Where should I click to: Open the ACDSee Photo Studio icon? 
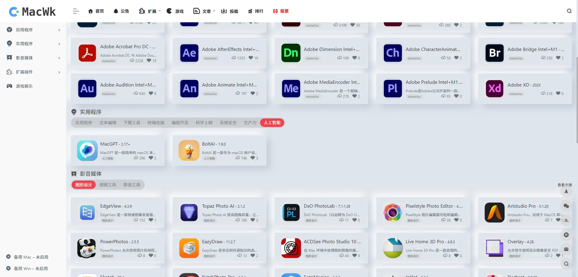291,248
